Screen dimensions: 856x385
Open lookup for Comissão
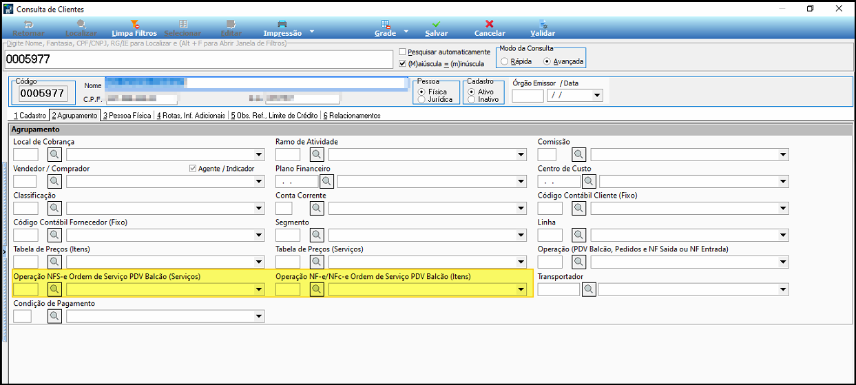(x=579, y=154)
